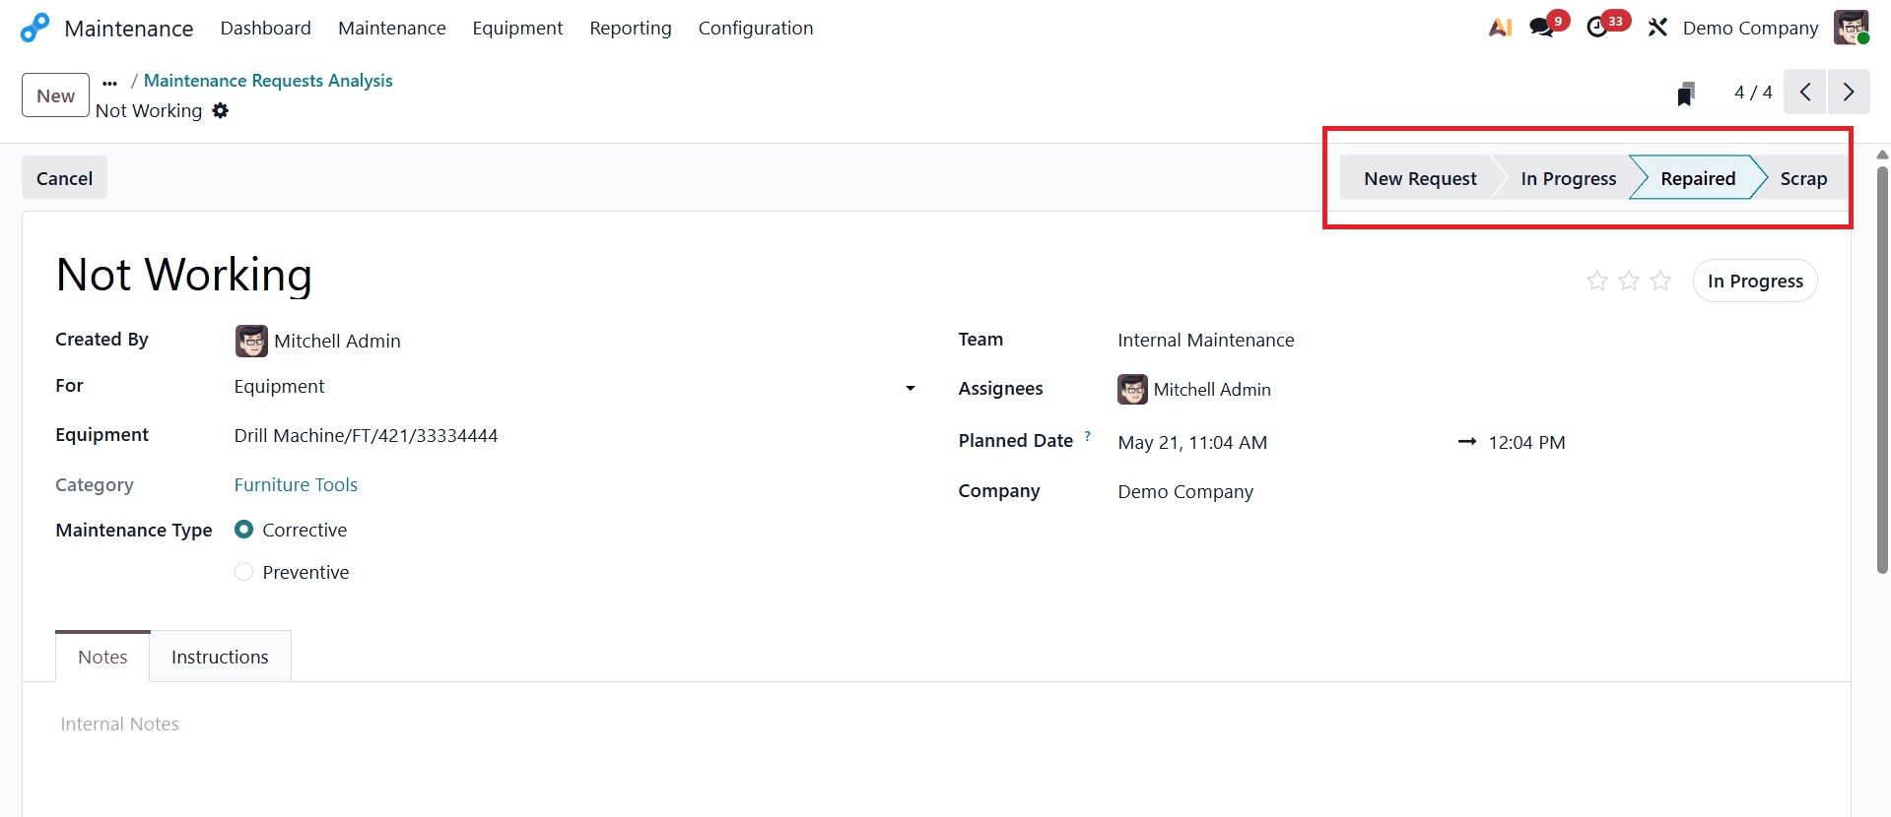Open the AI assistant icon in top bar
The image size is (1891, 817).
point(1500,28)
